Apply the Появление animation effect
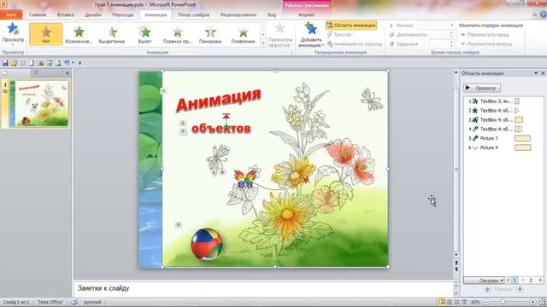The width and height of the screenshot is (547, 307). (x=243, y=34)
